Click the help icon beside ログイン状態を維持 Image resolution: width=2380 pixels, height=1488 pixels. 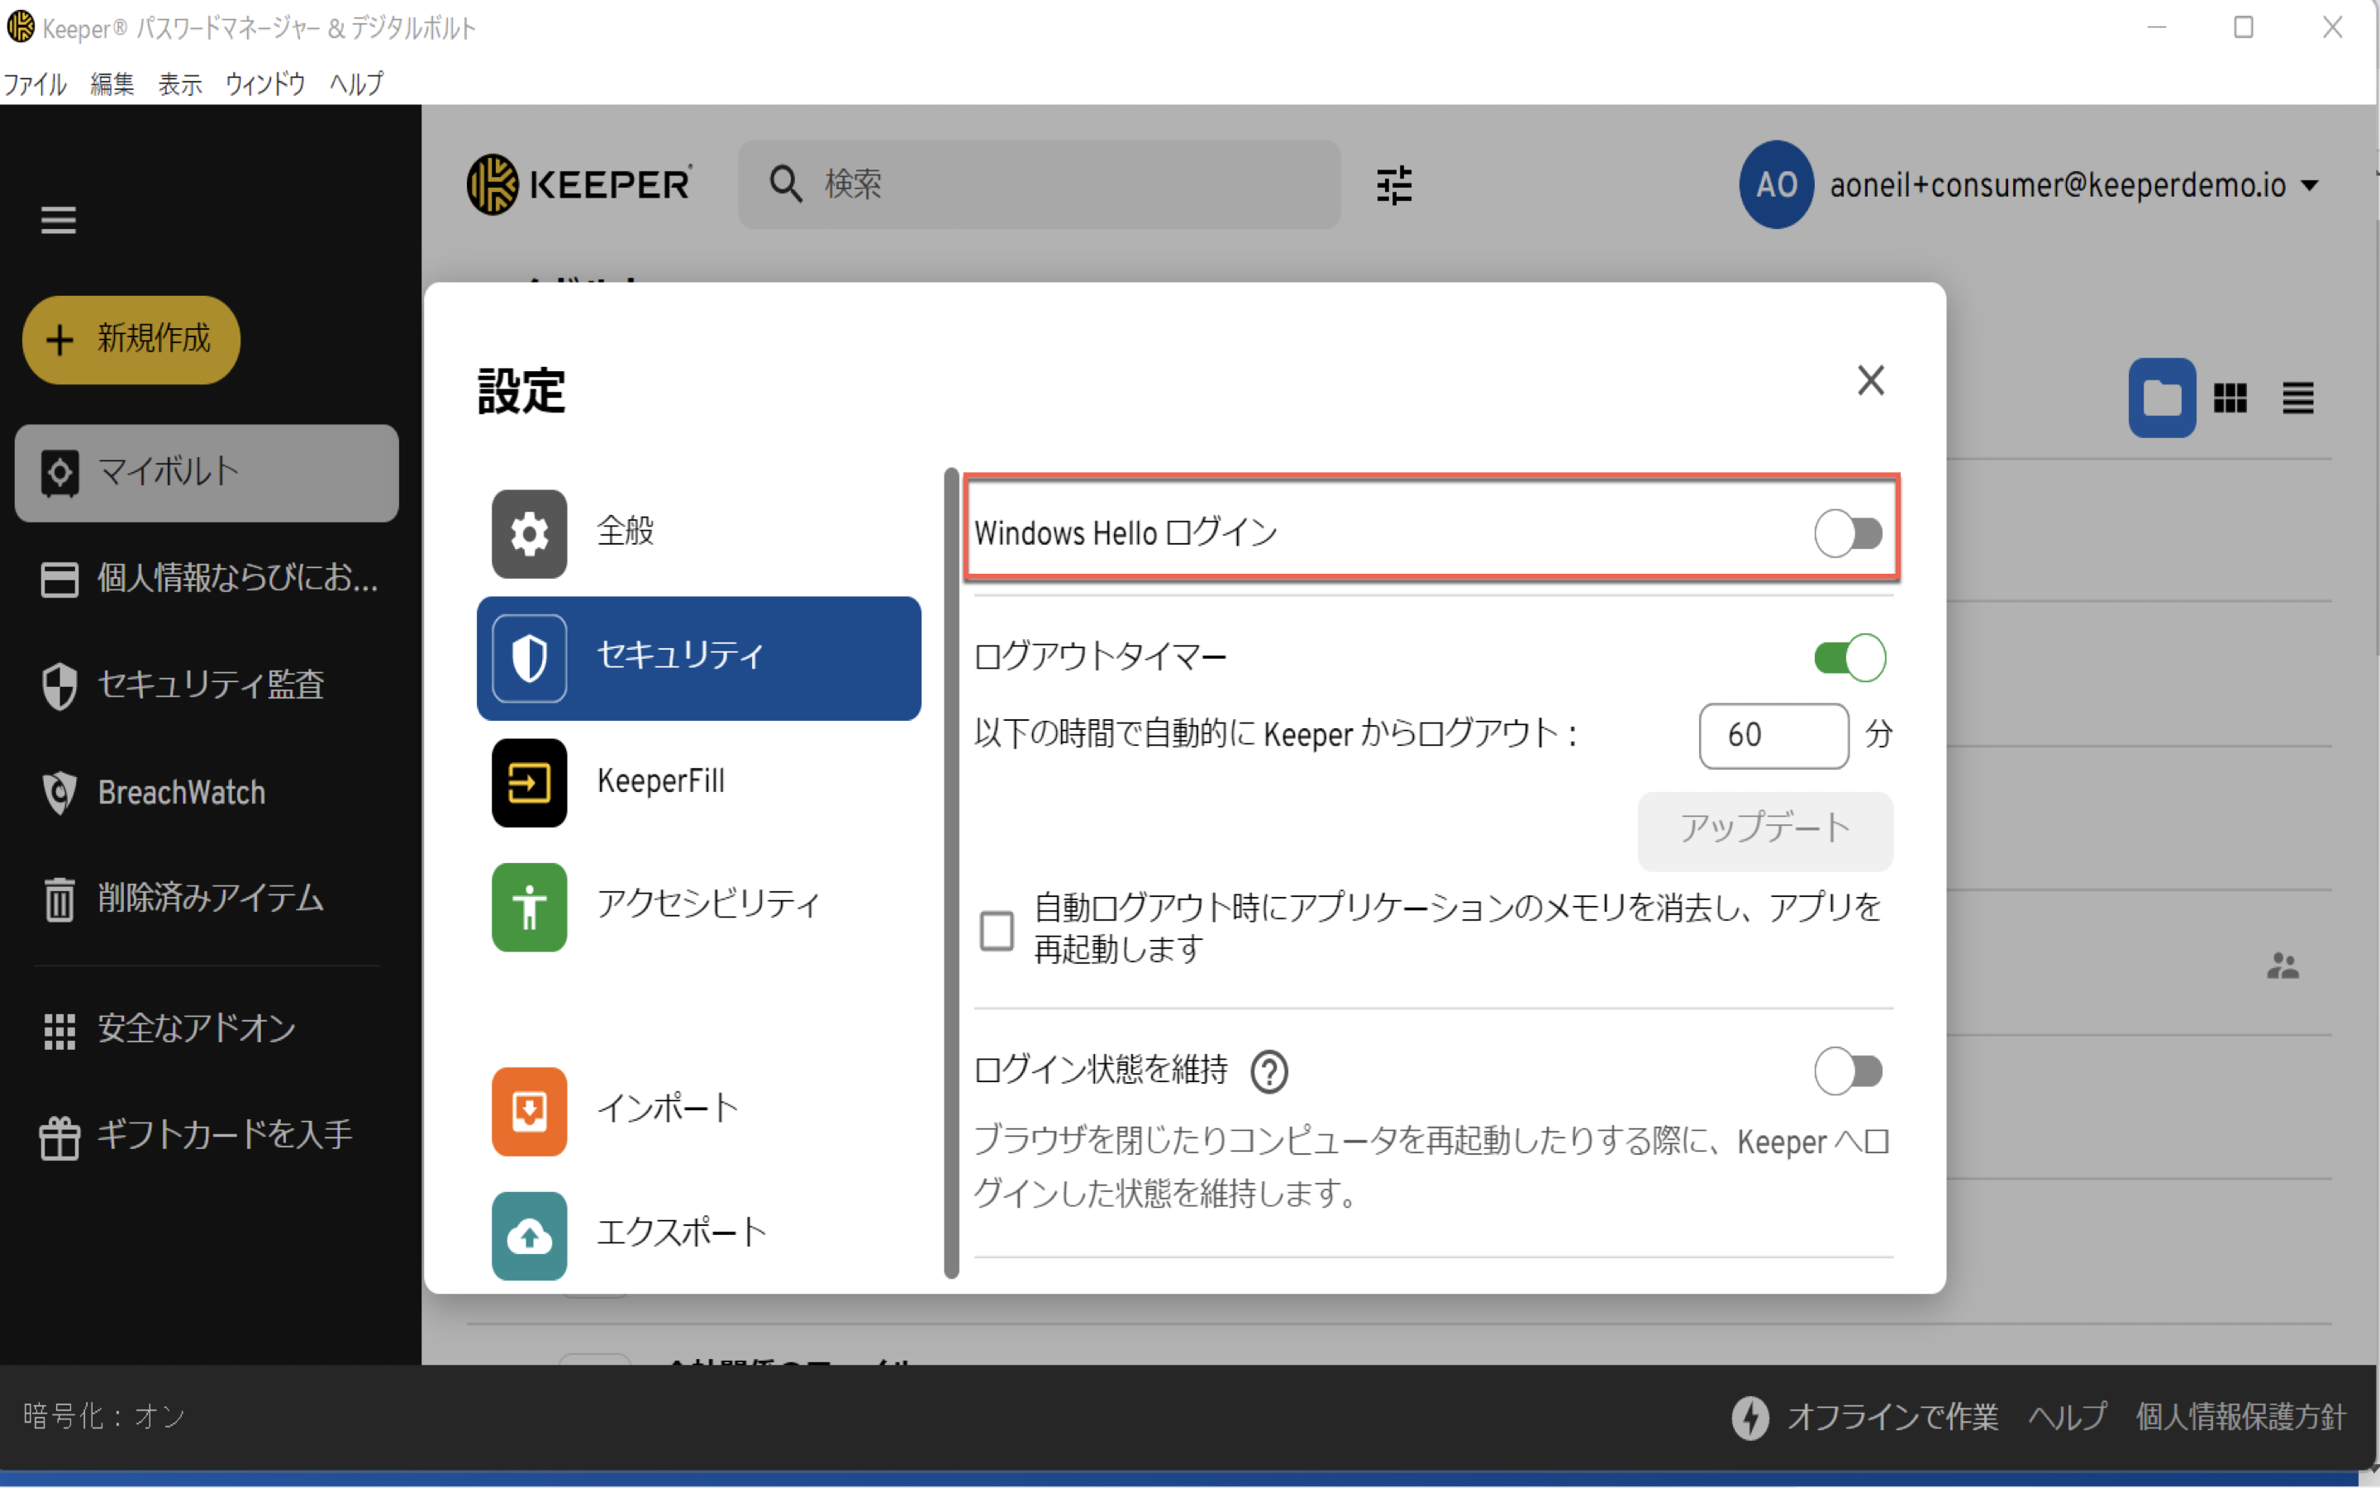coord(1269,1071)
